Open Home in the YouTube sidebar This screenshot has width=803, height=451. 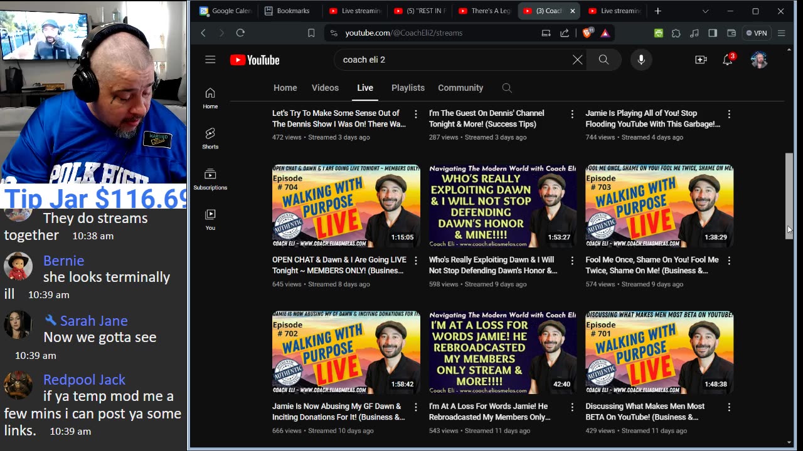point(210,98)
